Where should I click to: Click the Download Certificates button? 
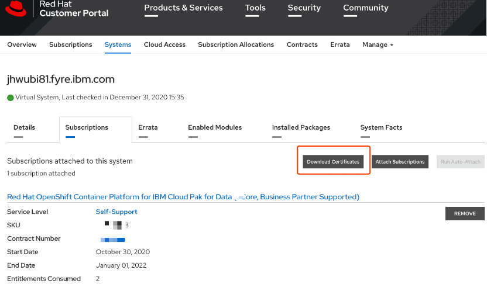pos(333,162)
